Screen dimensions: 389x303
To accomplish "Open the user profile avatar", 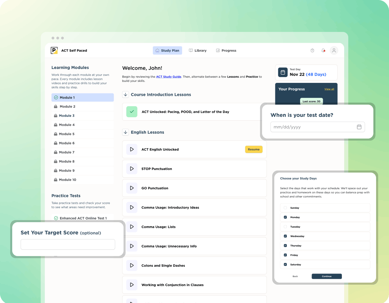I will click(x=334, y=50).
